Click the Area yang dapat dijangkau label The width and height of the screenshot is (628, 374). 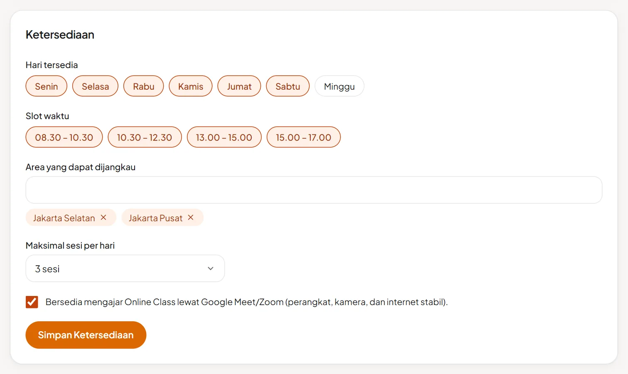pyautogui.click(x=81, y=167)
